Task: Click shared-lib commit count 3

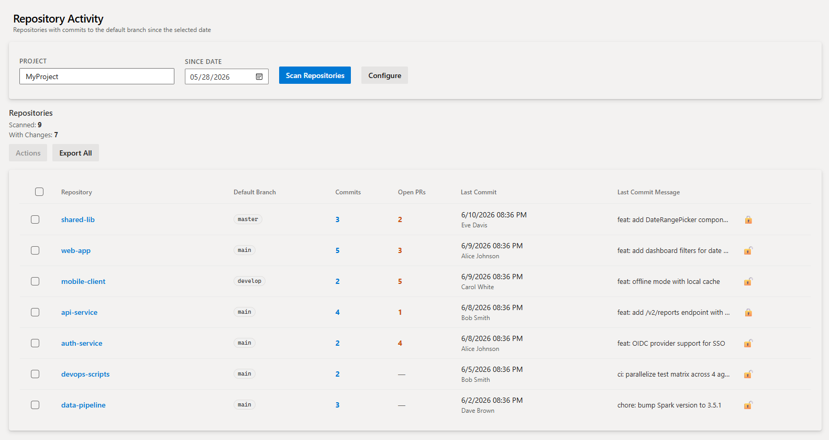Action: click(x=337, y=219)
